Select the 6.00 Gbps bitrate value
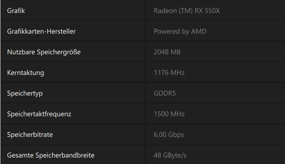Viewport: 285px width, 164px height. (169, 135)
